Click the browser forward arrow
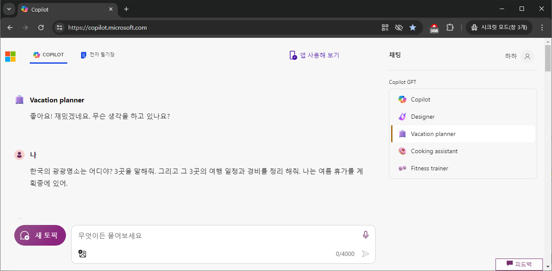The width and height of the screenshot is (552, 271). click(25, 28)
